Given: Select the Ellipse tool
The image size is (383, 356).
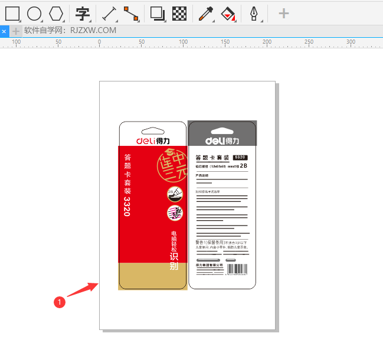Looking at the screenshot, I should 34,14.
